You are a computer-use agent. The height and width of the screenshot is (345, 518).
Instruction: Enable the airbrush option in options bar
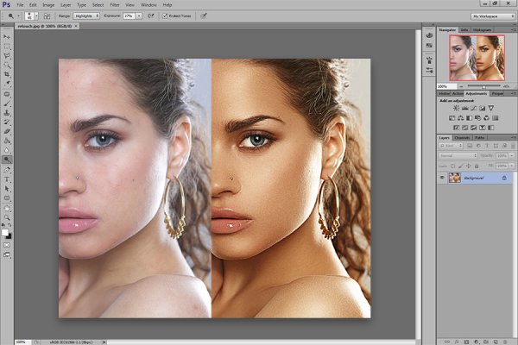tap(151, 16)
